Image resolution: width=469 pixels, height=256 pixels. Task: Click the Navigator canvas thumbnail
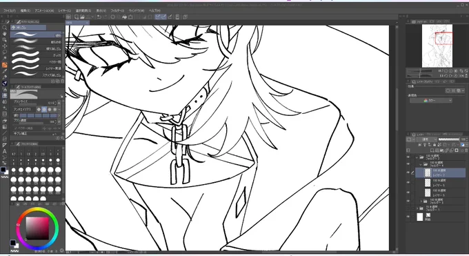point(437,46)
